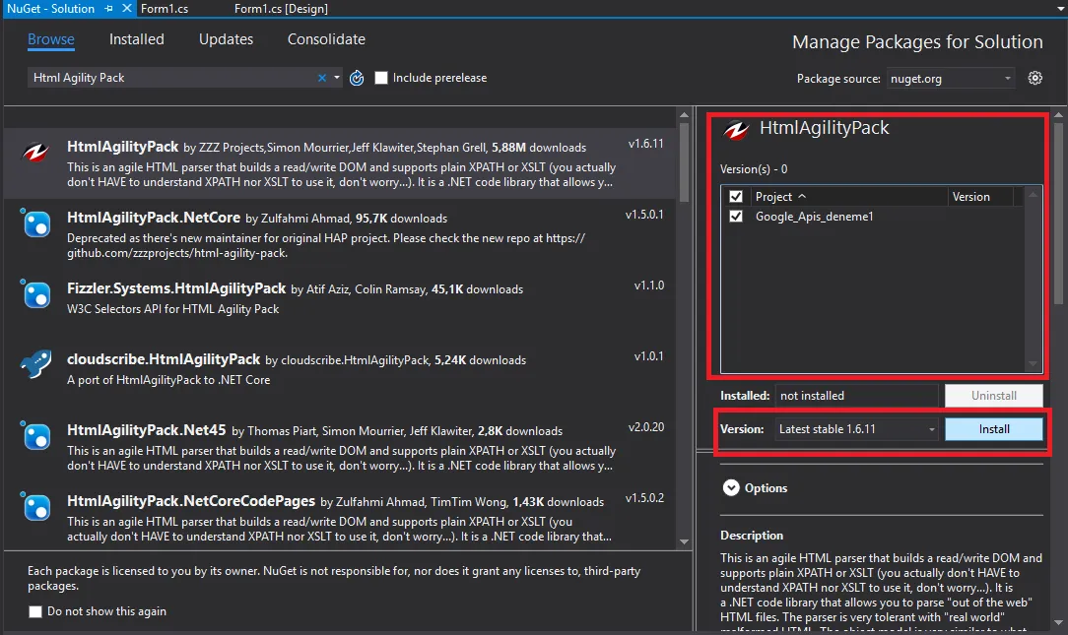The width and height of the screenshot is (1068, 635).
Task: Click the HtmlAgilityPack.NetCore package icon
Action: coord(35,223)
